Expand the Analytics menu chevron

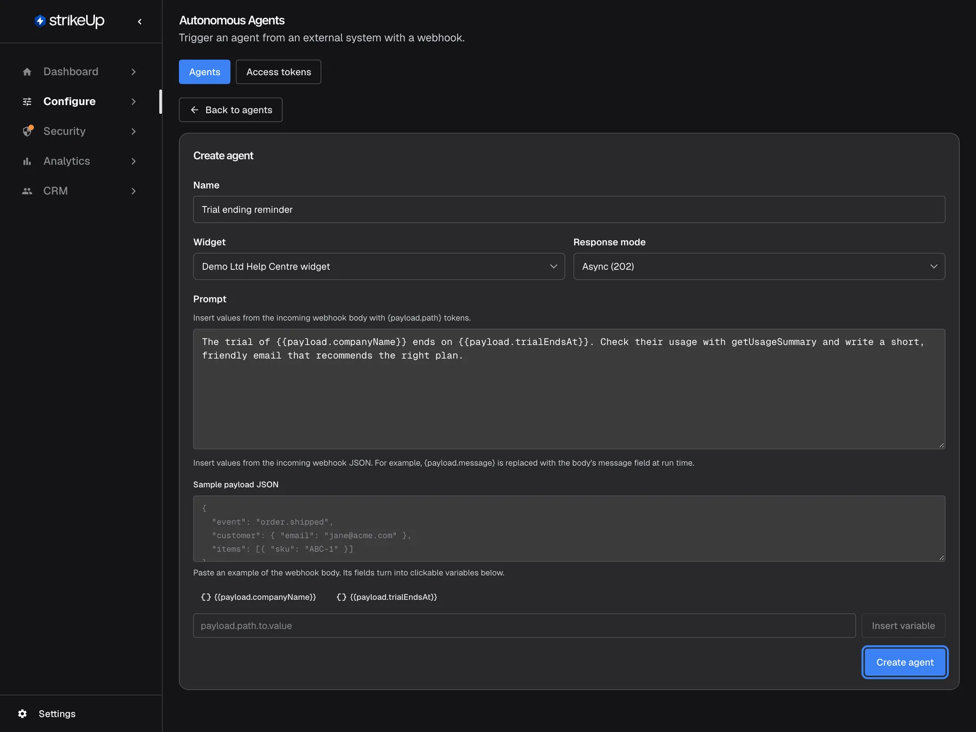click(133, 161)
